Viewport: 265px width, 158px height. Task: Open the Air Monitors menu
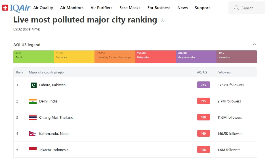tap(72, 8)
